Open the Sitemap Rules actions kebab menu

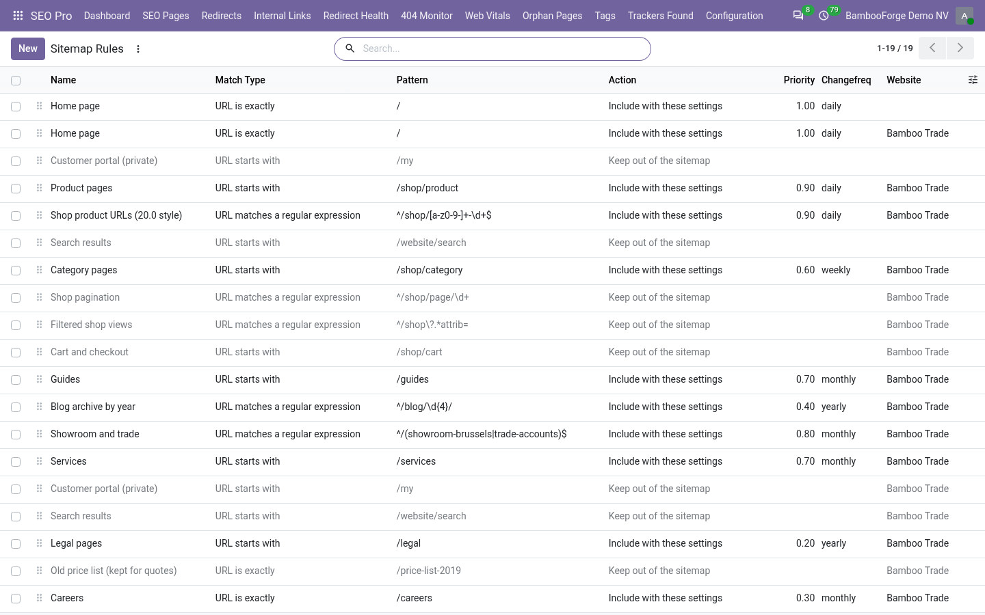coord(138,49)
